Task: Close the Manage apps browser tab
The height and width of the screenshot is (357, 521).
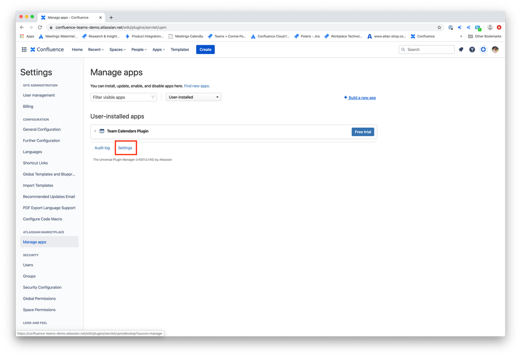Action: pyautogui.click(x=100, y=18)
